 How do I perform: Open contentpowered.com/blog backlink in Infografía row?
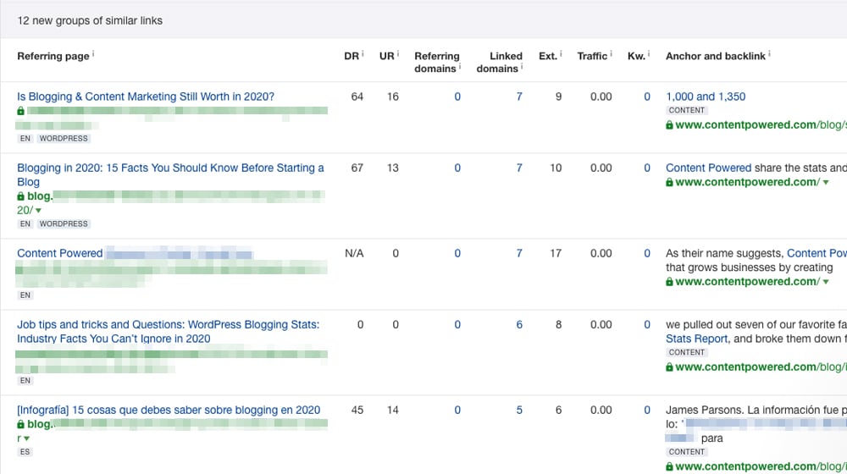761,466
